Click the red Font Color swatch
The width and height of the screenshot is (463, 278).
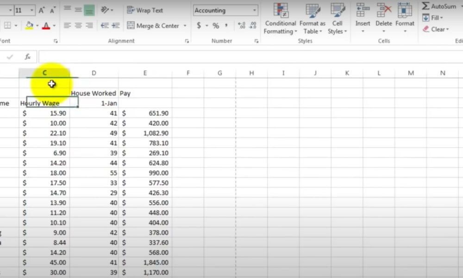[x=46, y=25]
